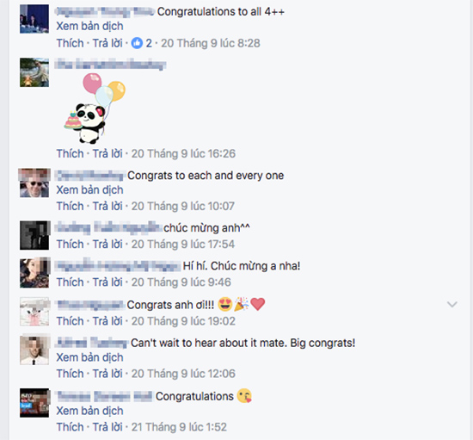Open avatar of sunglasses man commenter

click(34, 183)
